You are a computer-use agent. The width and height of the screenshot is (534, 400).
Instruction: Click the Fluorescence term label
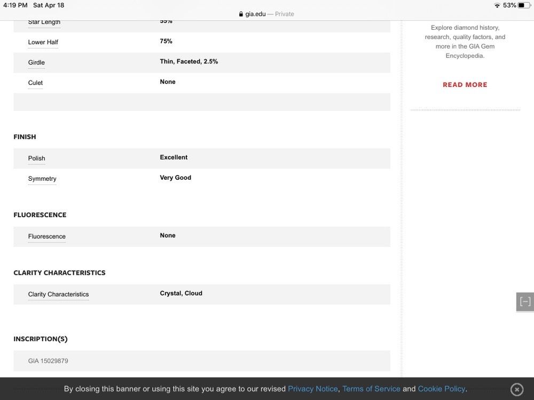[47, 236]
